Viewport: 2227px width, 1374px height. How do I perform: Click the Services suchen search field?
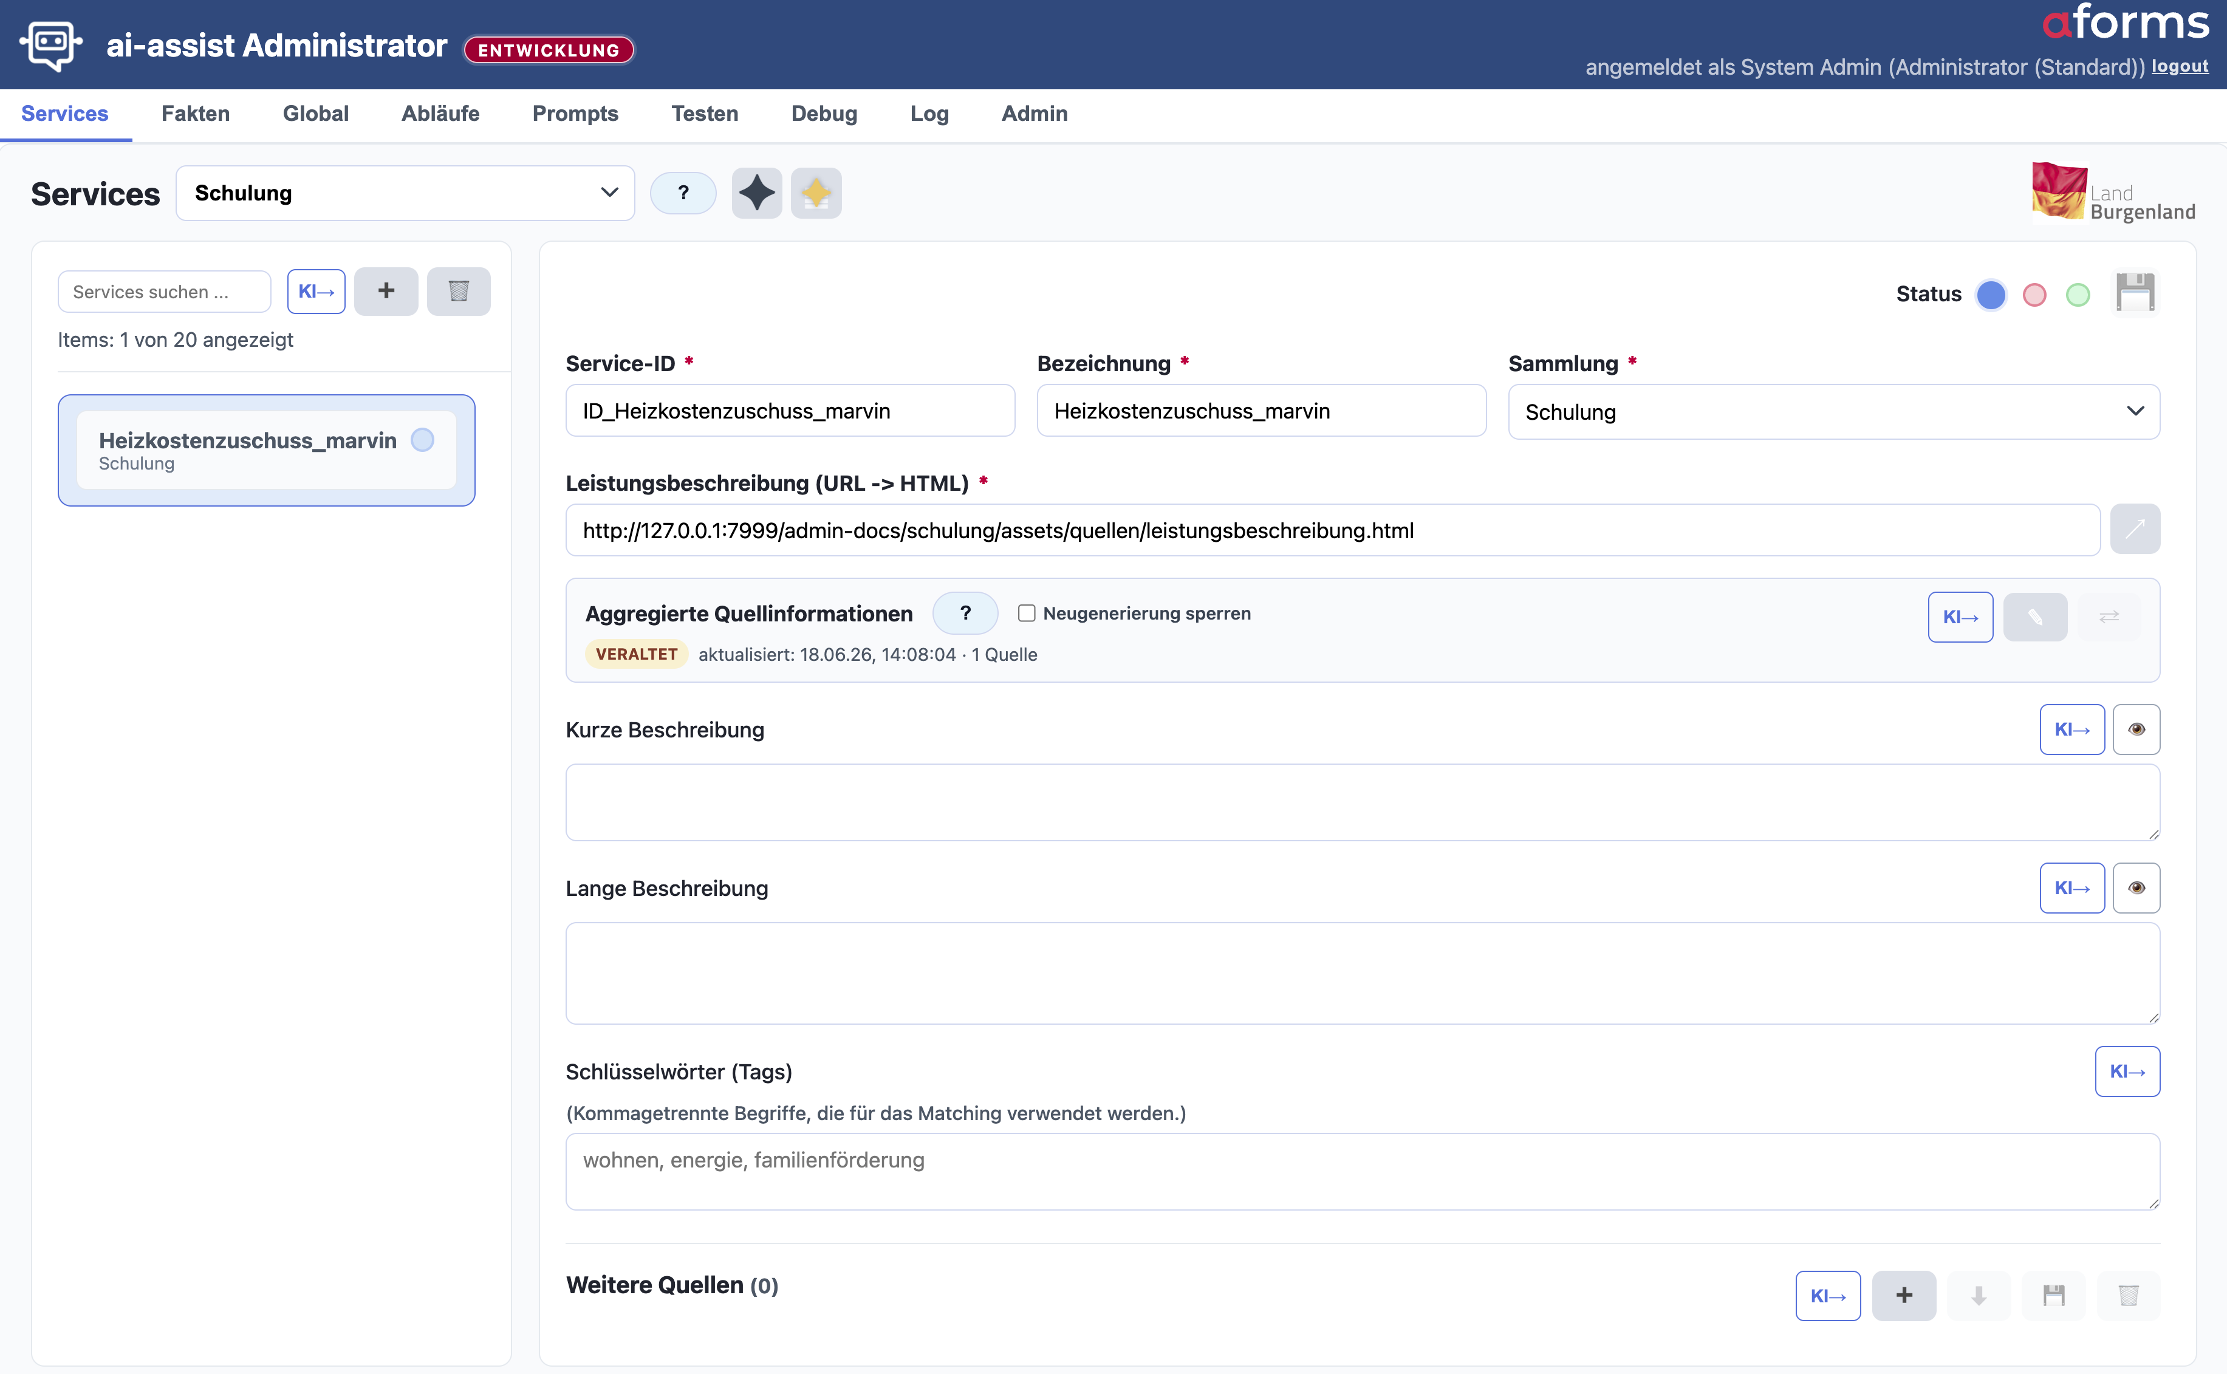point(165,292)
